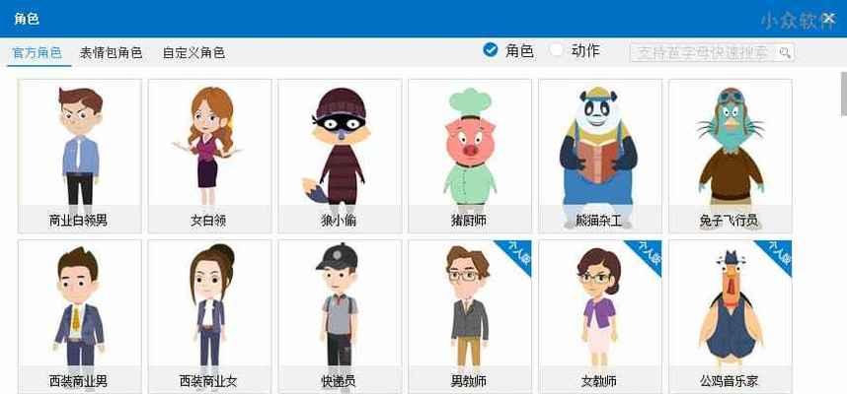Viewport: 847px width, 394px height.
Task: Choose the 女白领 character
Action: click(209, 157)
